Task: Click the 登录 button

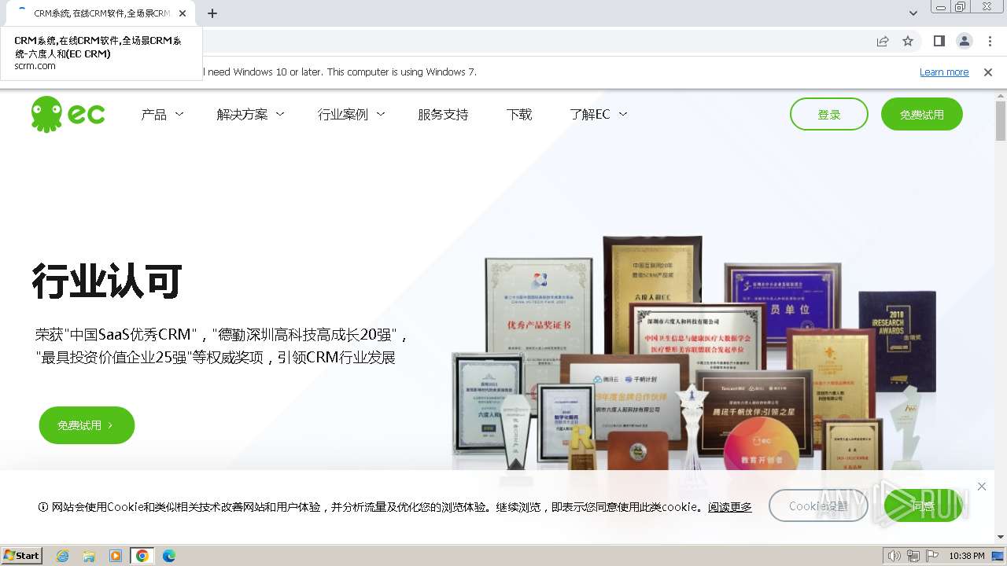Action: [x=829, y=114]
